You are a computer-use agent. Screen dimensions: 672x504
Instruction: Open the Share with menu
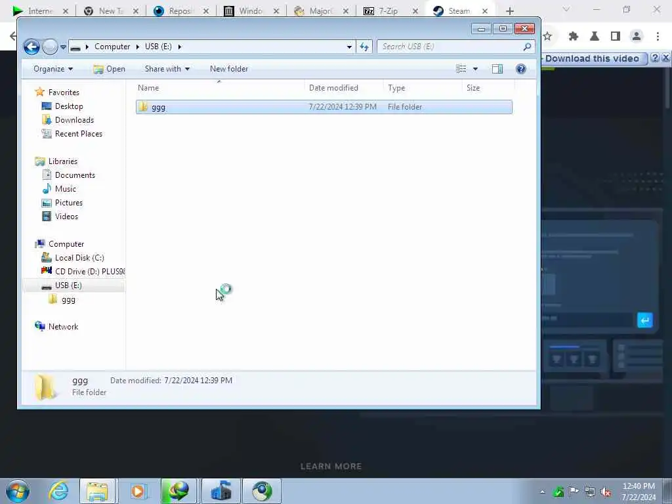click(x=167, y=68)
